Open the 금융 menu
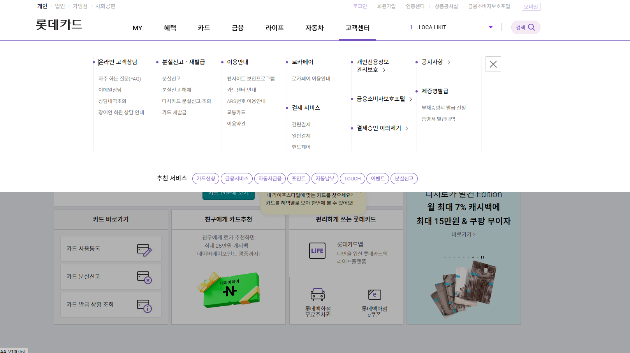The width and height of the screenshot is (630, 353). click(x=237, y=28)
